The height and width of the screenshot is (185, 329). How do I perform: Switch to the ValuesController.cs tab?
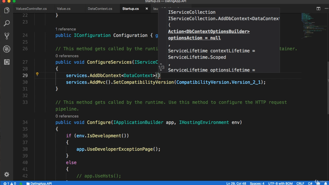point(31,9)
